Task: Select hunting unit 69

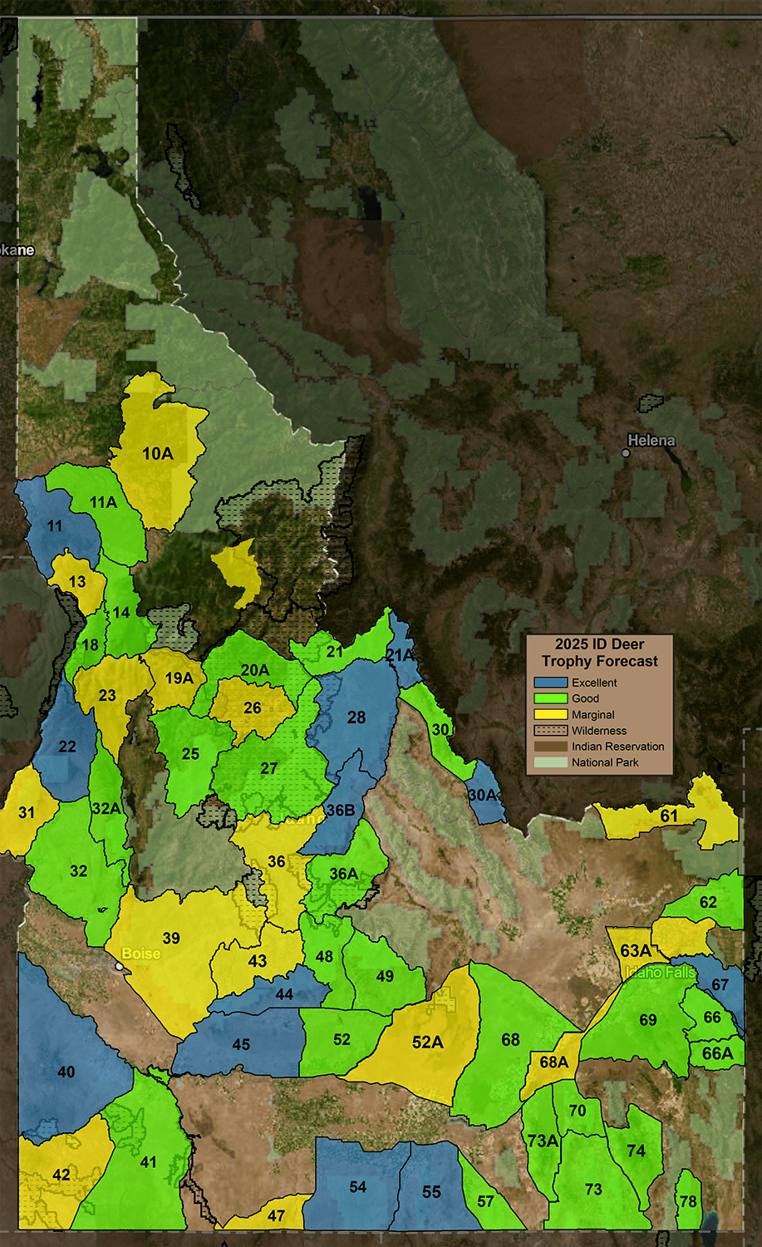Action: [x=648, y=1020]
